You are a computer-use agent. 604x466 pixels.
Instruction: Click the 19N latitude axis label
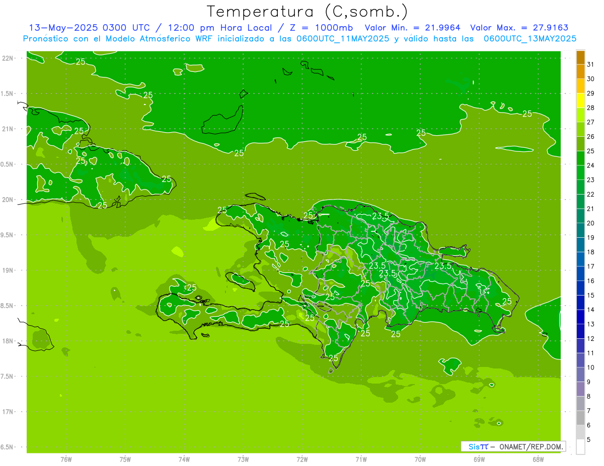(x=8, y=270)
